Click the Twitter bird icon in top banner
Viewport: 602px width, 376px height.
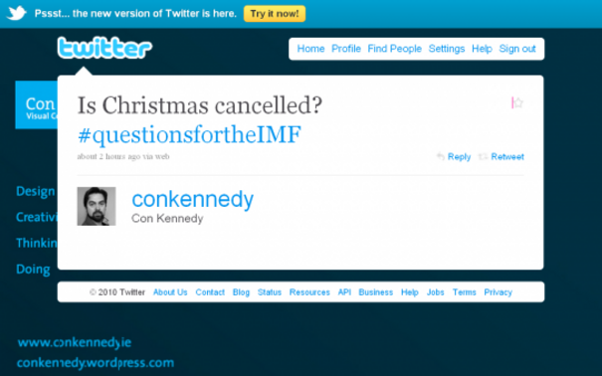pos(17,13)
